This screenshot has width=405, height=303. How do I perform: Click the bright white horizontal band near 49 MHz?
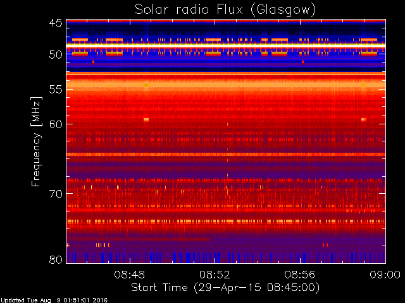click(225, 46)
